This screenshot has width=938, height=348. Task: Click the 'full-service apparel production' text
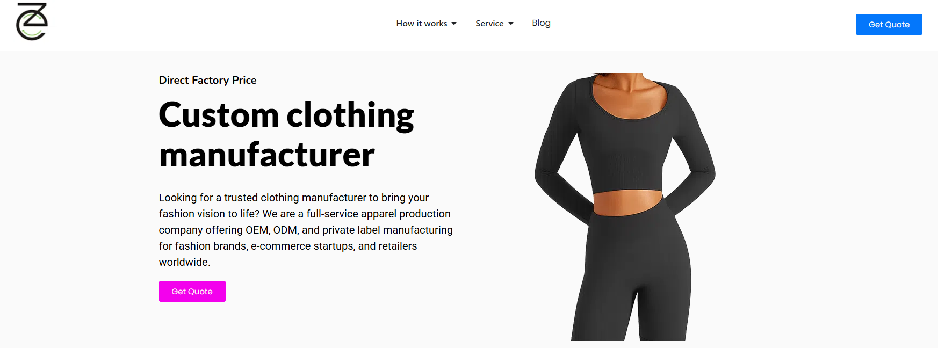tap(378, 214)
